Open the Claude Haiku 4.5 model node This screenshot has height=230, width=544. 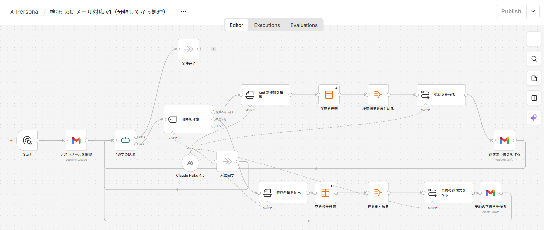tap(190, 163)
